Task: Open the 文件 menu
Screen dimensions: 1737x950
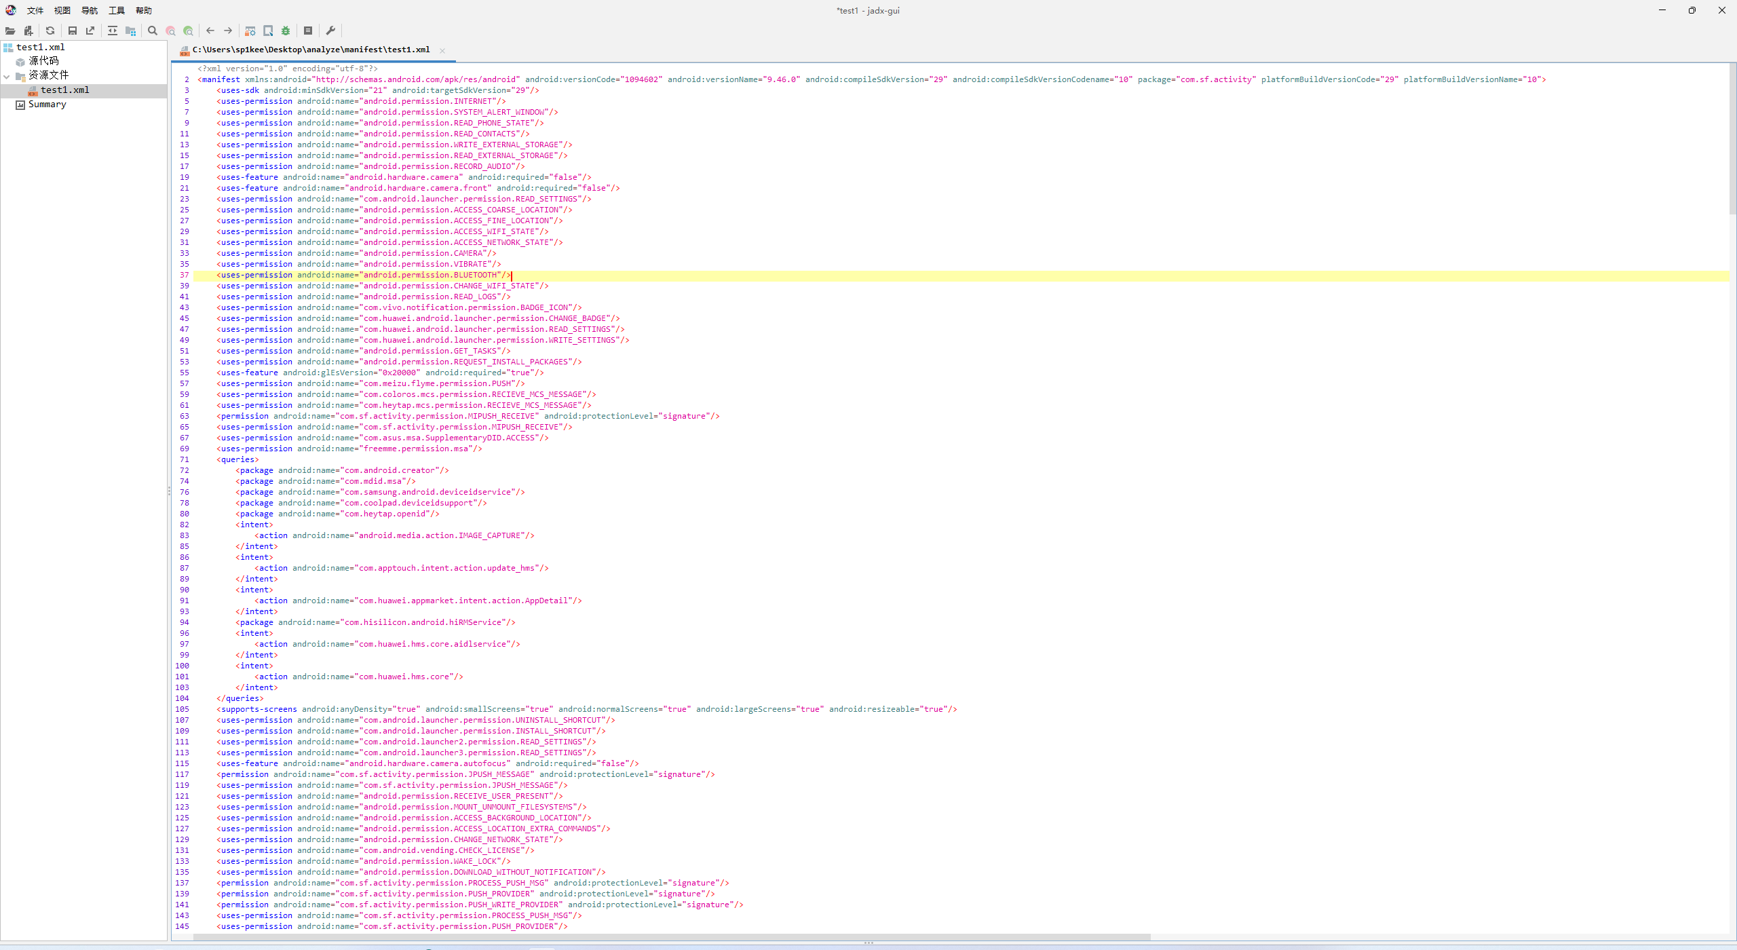Action: tap(35, 10)
